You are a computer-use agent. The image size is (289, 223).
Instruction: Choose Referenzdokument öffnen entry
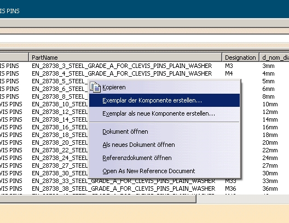pos(164,158)
